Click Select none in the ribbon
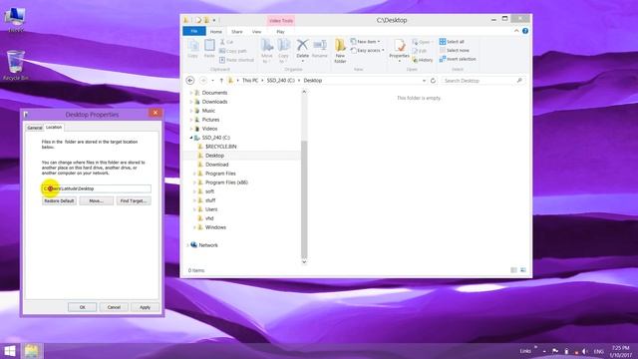 [x=455, y=50]
